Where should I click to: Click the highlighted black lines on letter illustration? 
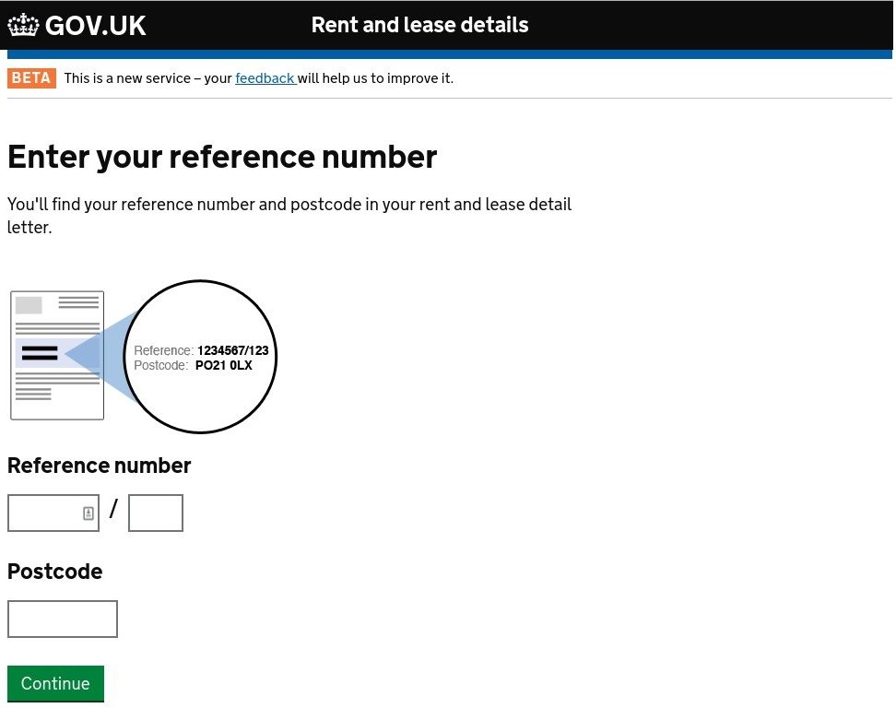(40, 353)
